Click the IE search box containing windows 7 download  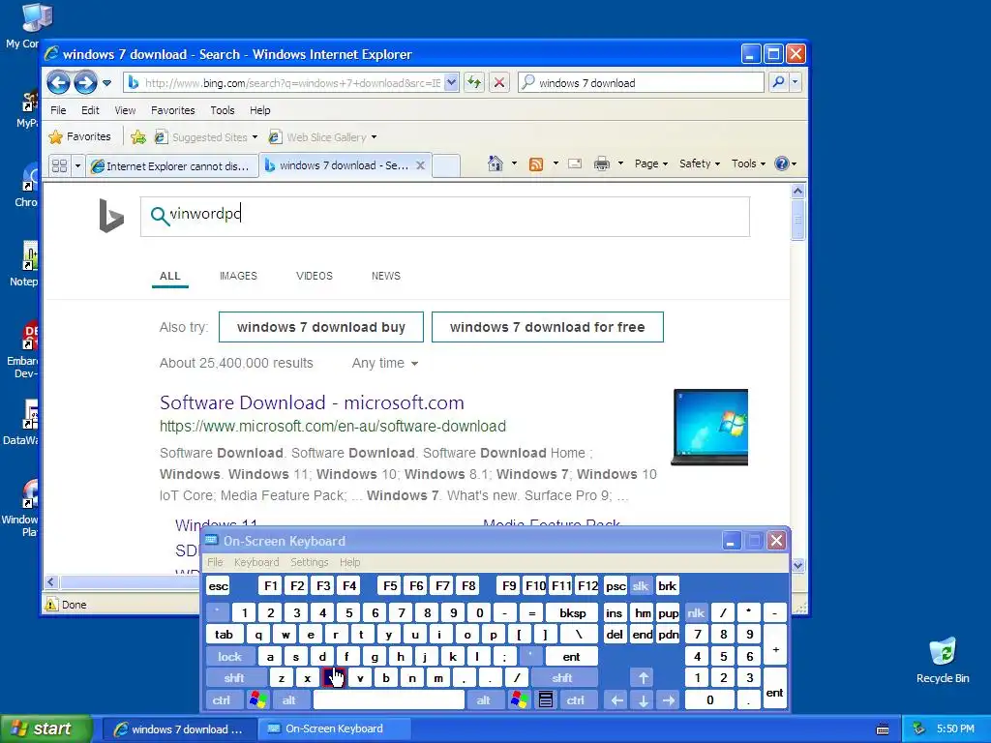(641, 83)
